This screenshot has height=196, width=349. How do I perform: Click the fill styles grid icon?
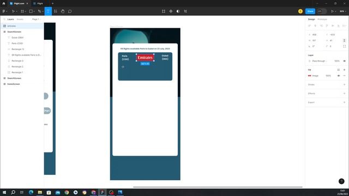[x=338, y=70]
